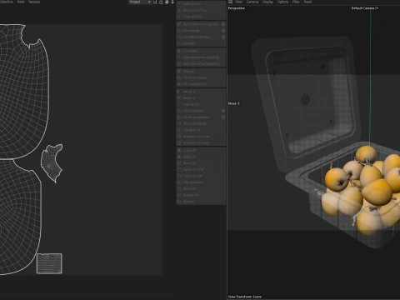Open the viewport View menu
This screenshot has width=400, height=300.
click(x=239, y=2)
